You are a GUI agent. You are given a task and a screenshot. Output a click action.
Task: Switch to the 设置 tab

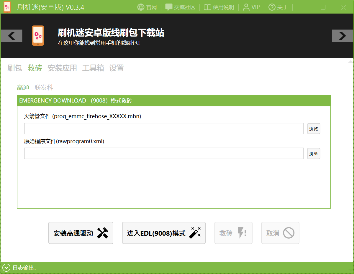pyautogui.click(x=117, y=68)
